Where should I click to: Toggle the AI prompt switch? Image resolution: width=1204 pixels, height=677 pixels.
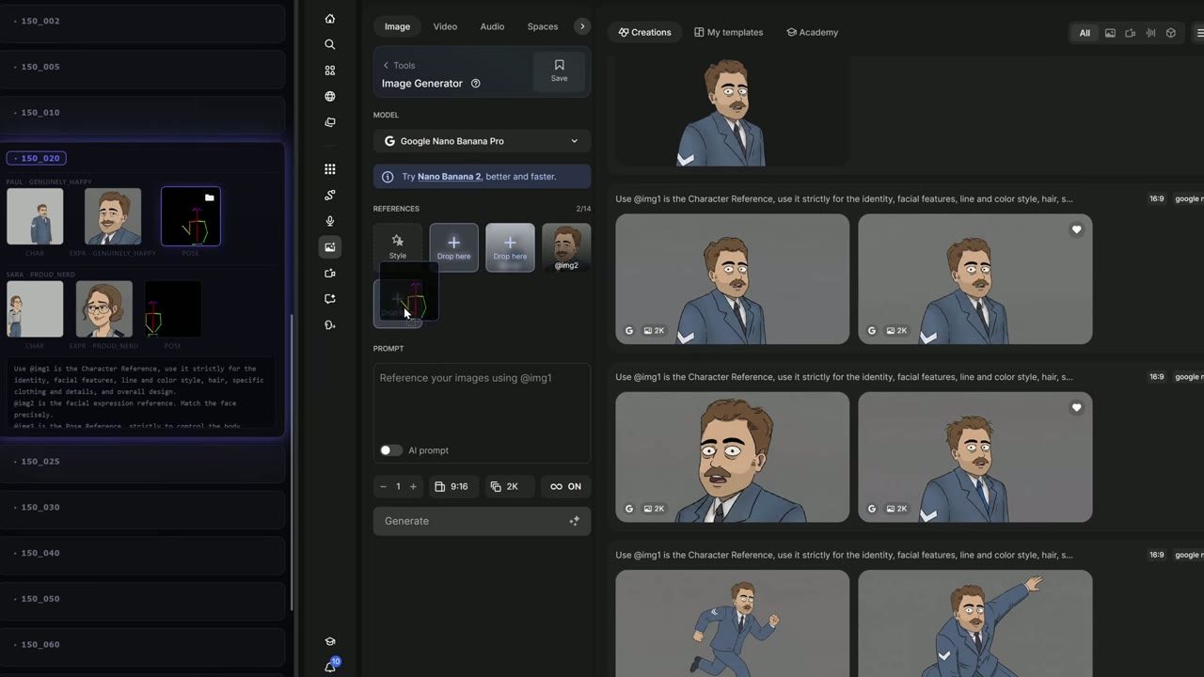tap(390, 450)
